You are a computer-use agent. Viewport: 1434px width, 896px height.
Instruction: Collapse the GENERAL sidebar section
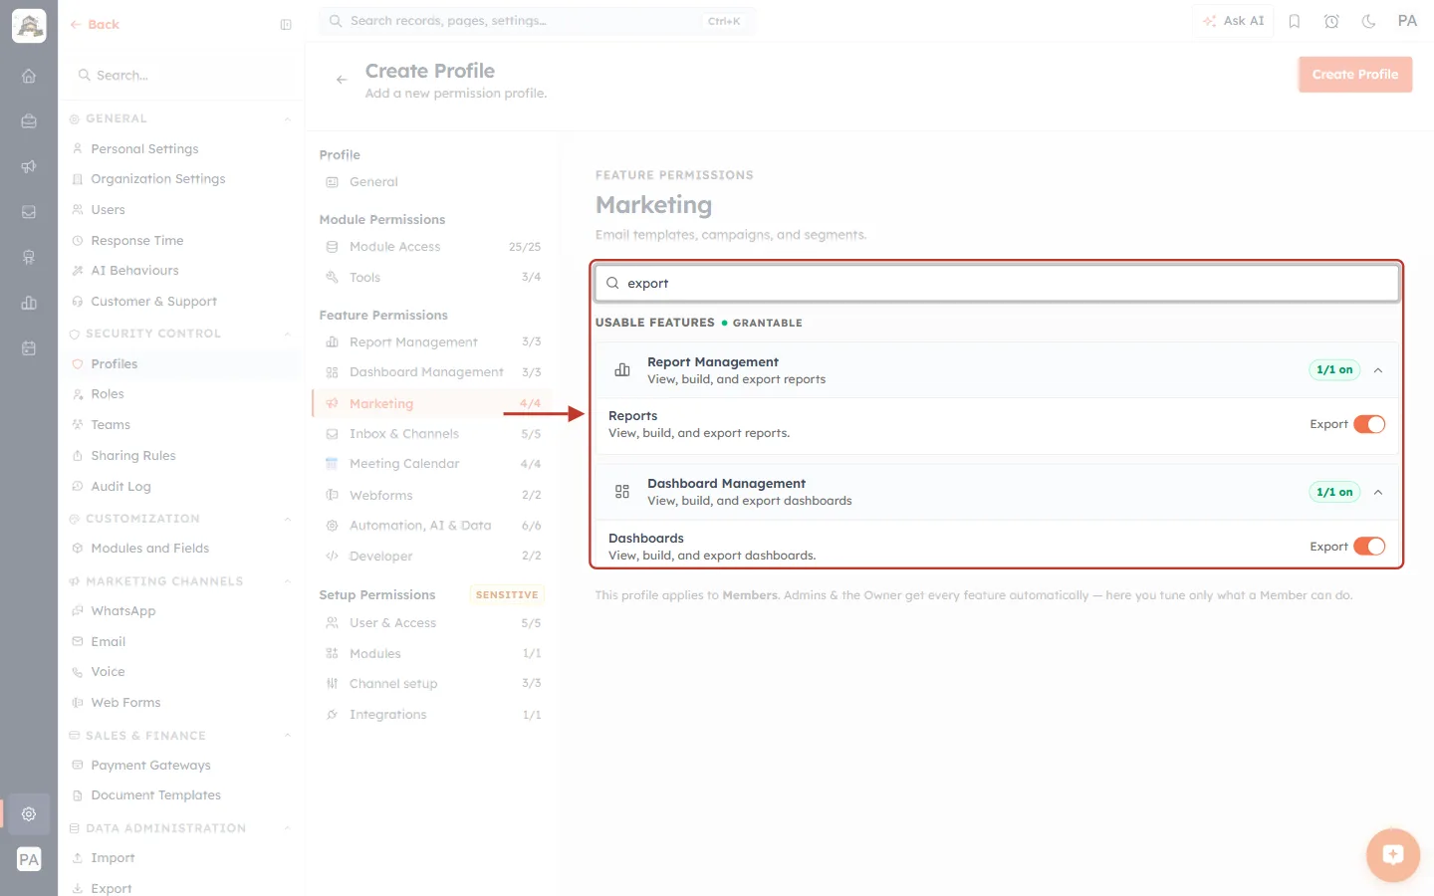[x=288, y=119]
